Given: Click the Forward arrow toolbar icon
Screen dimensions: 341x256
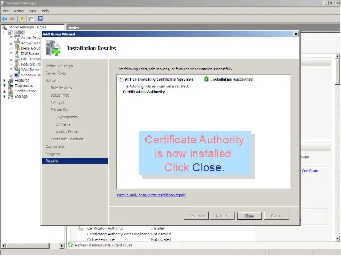Looking at the screenshot, I should (12, 19).
